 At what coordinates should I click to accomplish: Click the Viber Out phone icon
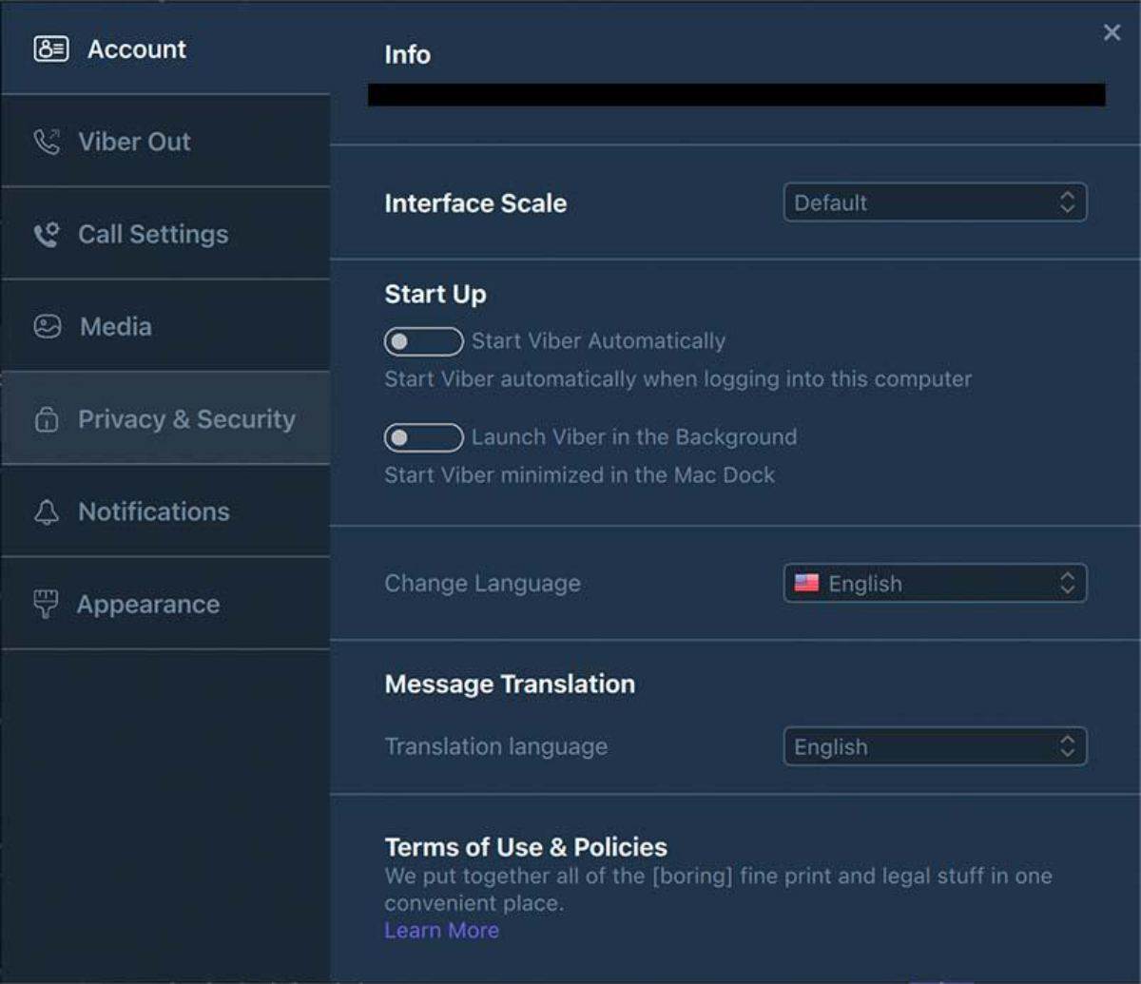click(x=47, y=142)
